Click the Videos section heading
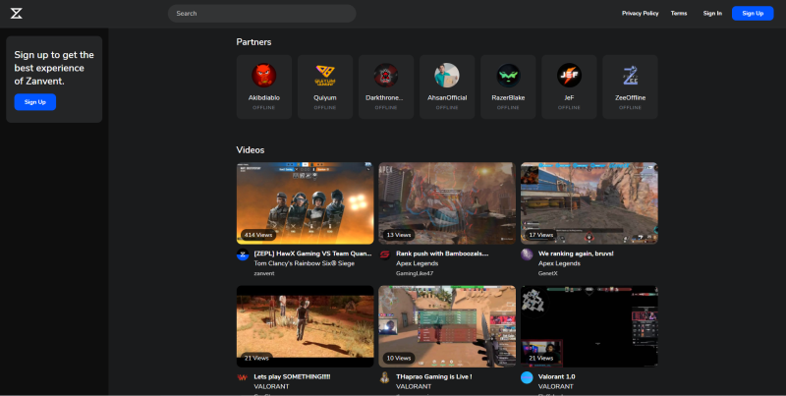The height and width of the screenshot is (396, 786). pos(251,150)
